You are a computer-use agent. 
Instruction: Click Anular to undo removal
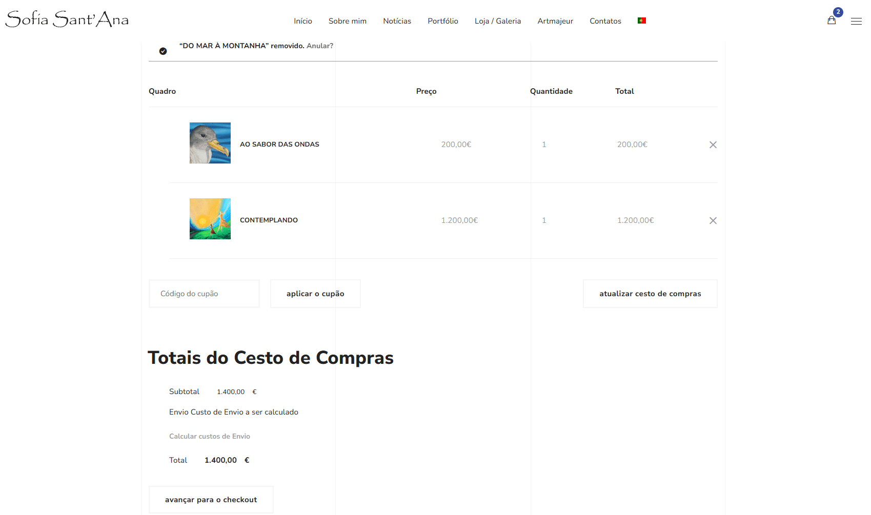click(x=319, y=46)
